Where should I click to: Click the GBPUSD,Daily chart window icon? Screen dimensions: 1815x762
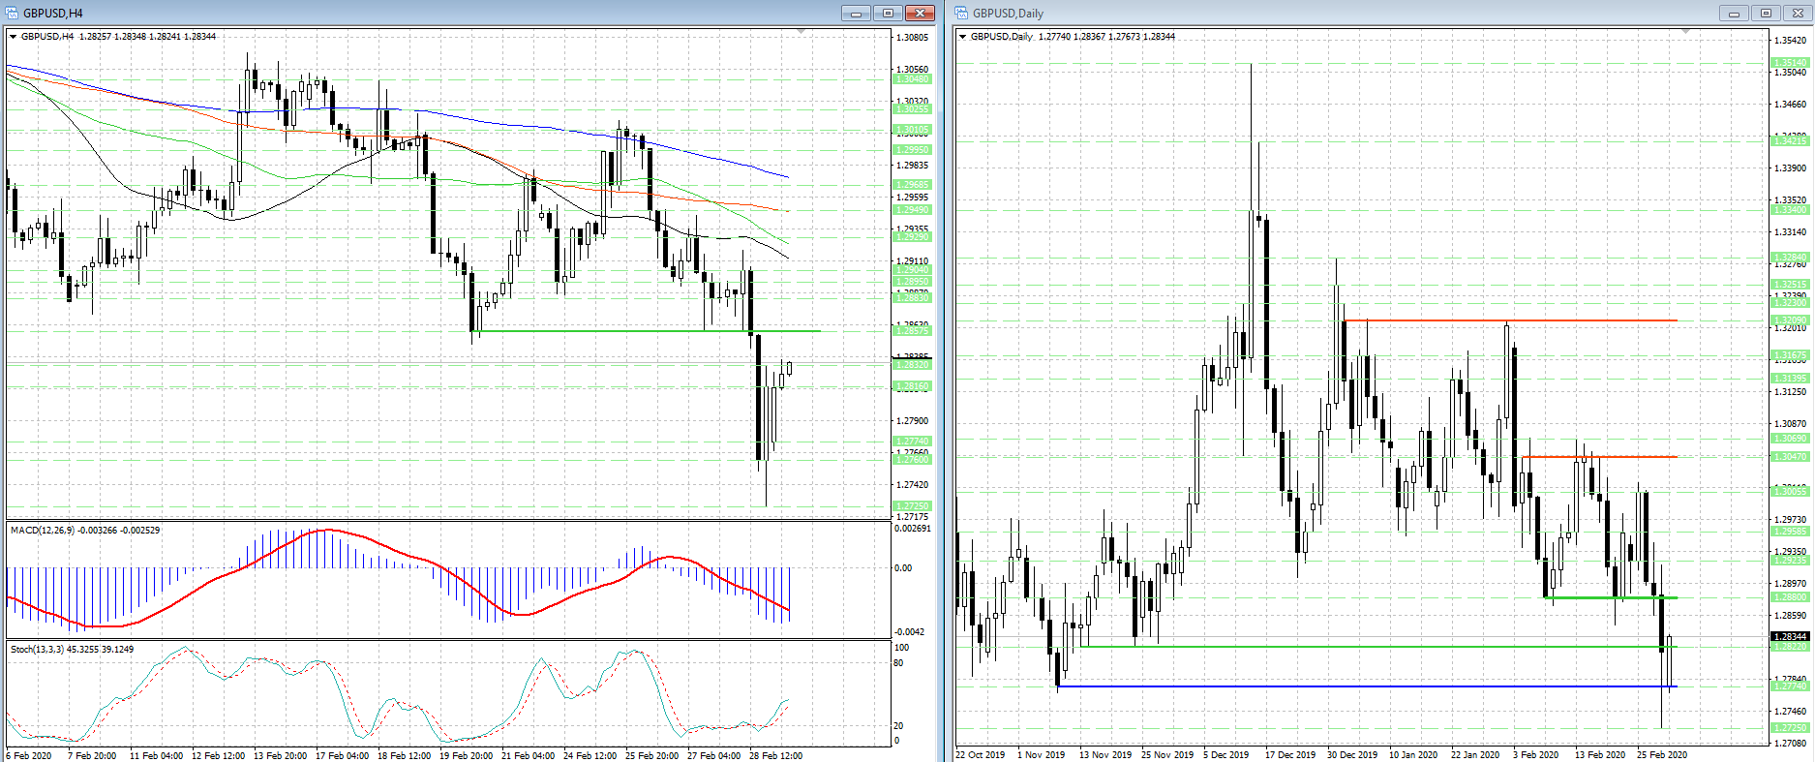coord(962,13)
